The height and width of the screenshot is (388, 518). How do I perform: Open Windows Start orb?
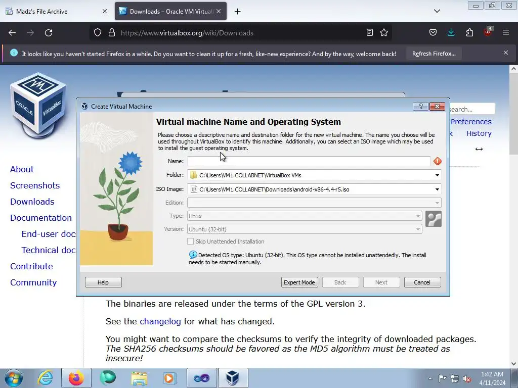(14, 378)
